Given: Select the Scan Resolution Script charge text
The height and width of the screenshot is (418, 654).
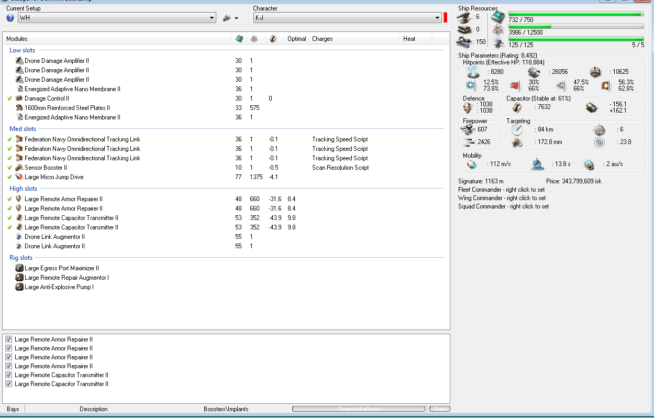Looking at the screenshot, I should (340, 168).
